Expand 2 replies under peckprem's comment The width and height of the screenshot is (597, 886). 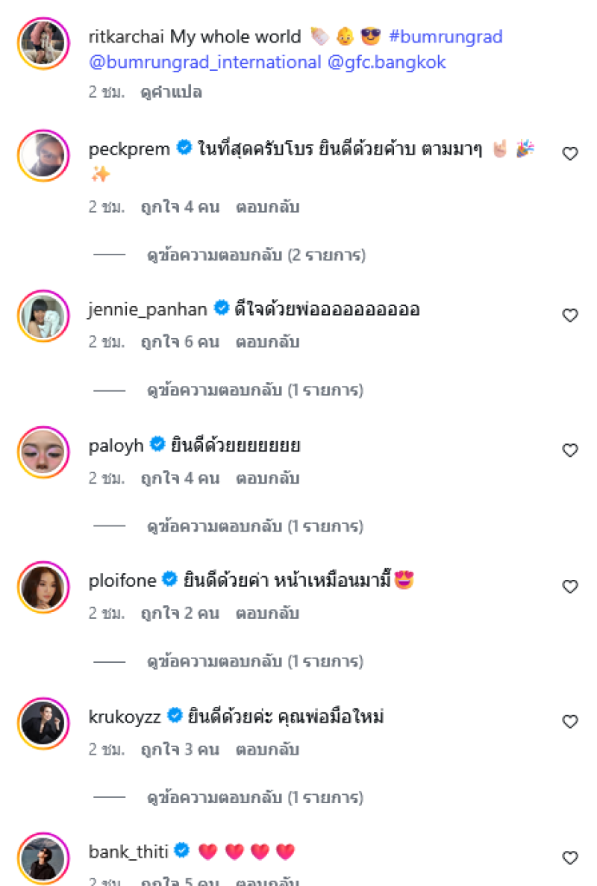[256, 255]
